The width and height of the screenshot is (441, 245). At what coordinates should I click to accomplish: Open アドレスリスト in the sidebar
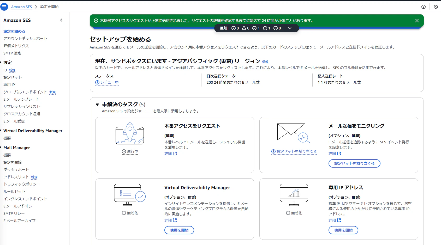16,177
